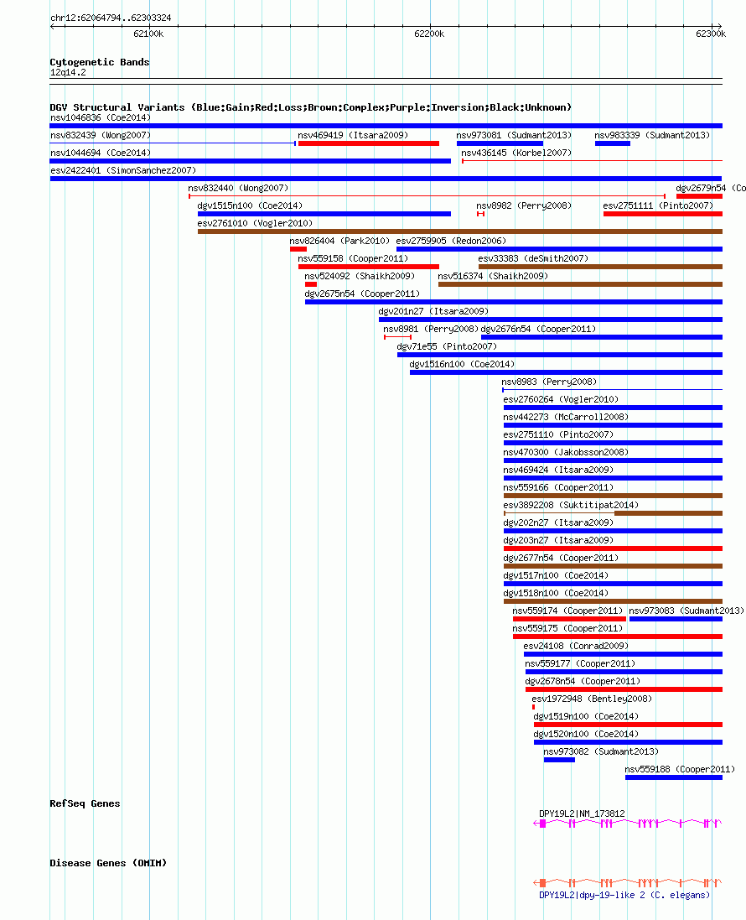Click the nsv832440 (Wong2007) label

point(238,188)
